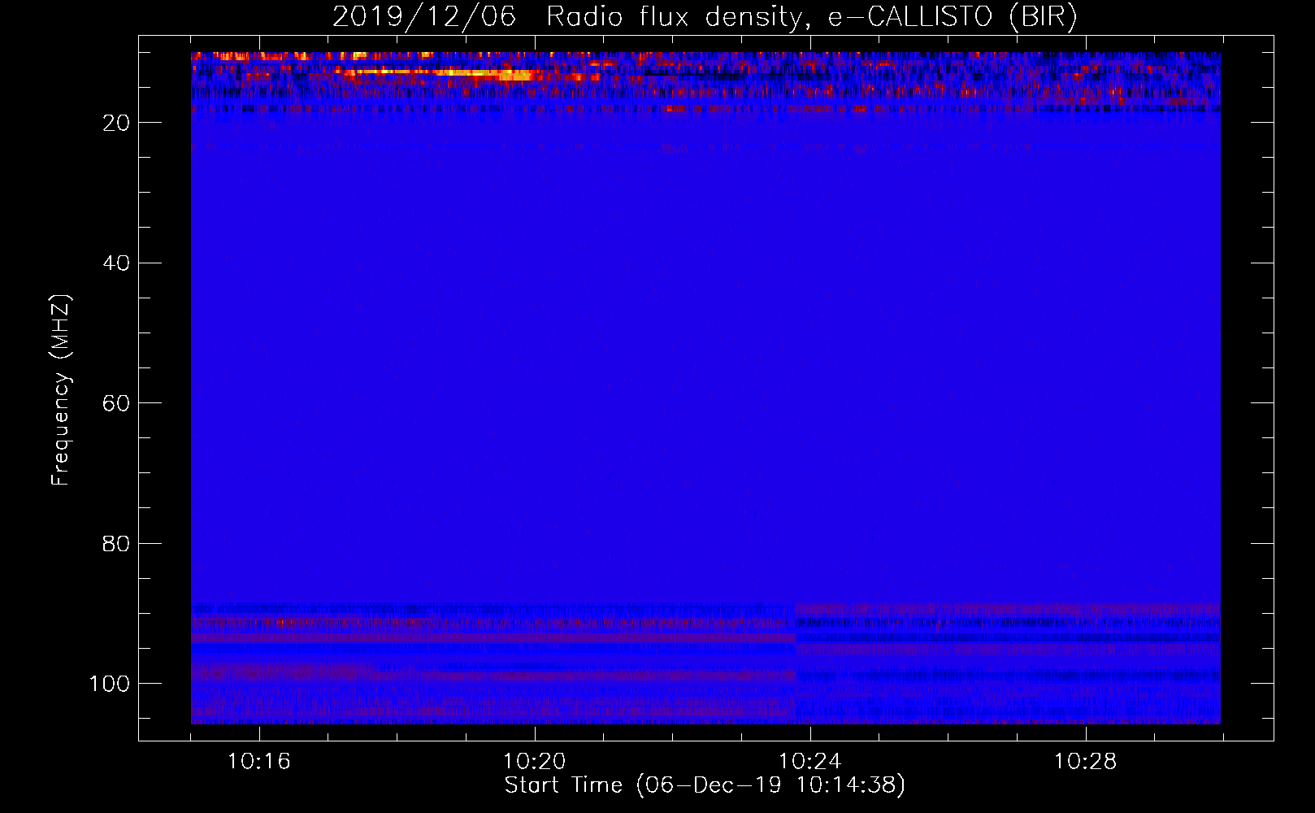Click the plot title '2019/12/06 Radio flux density'
The image size is (1315, 813).
coord(705,17)
